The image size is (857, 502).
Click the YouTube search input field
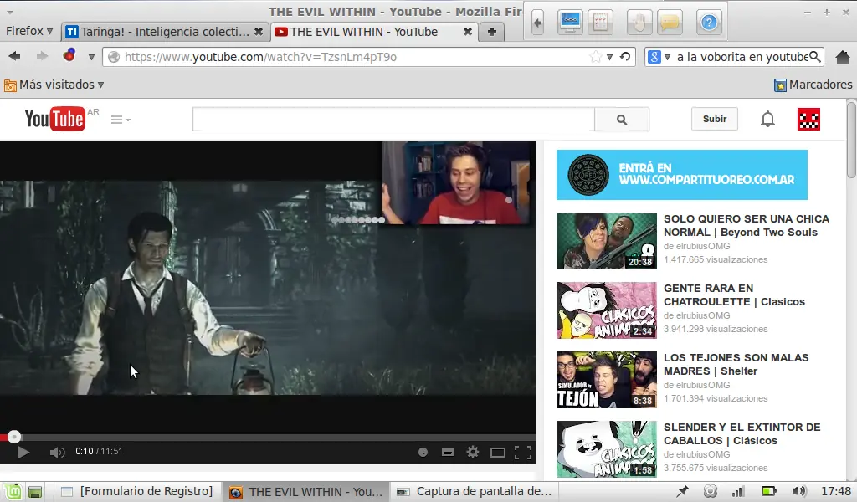click(x=393, y=120)
